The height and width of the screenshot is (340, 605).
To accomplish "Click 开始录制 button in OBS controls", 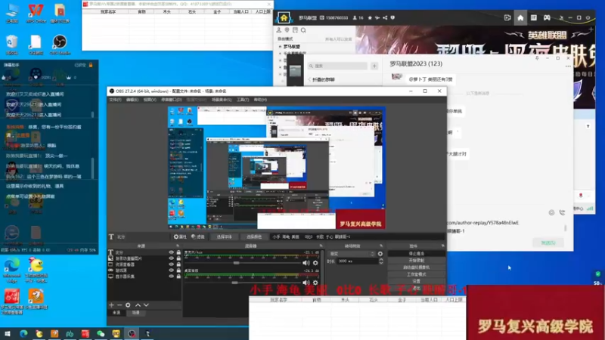I will 417,261.
